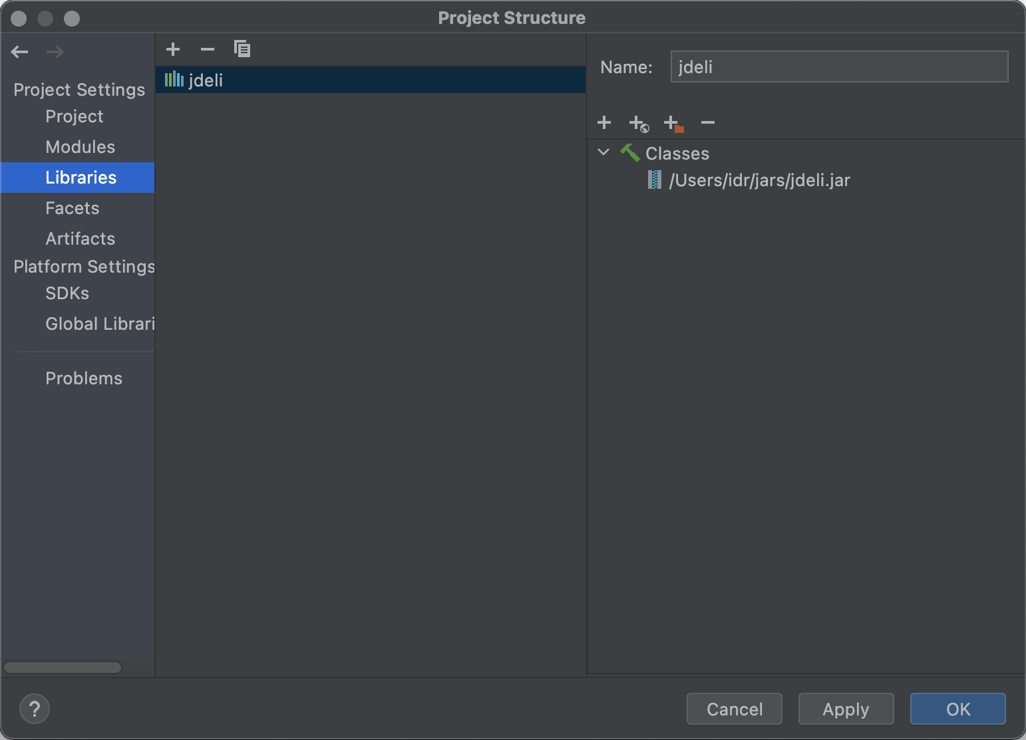
Task: Open the SDKs section under Platform Settings
Action: point(67,293)
